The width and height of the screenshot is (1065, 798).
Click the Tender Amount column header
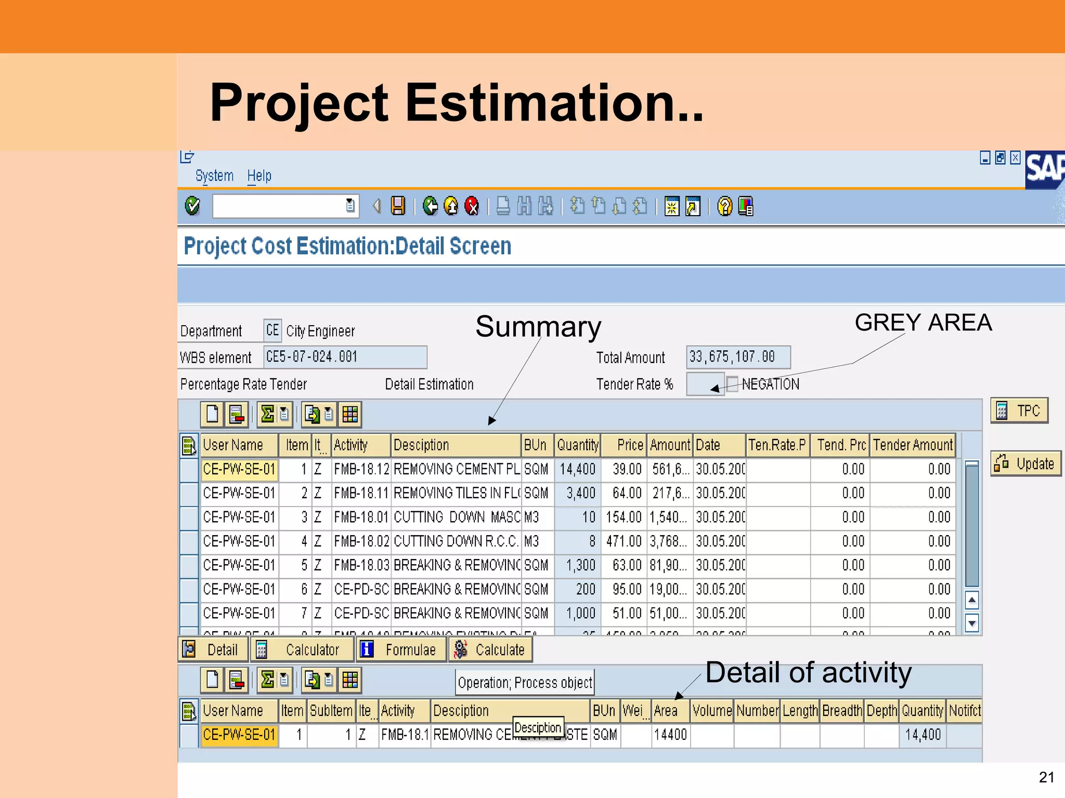[x=913, y=445]
